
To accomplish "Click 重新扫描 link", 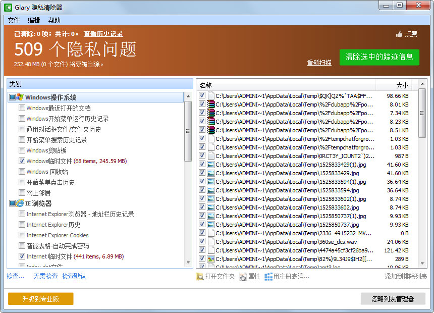I will pos(319,63).
